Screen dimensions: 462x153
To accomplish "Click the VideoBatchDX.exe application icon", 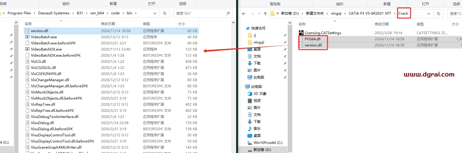I will pyautogui.click(x=27, y=49).
